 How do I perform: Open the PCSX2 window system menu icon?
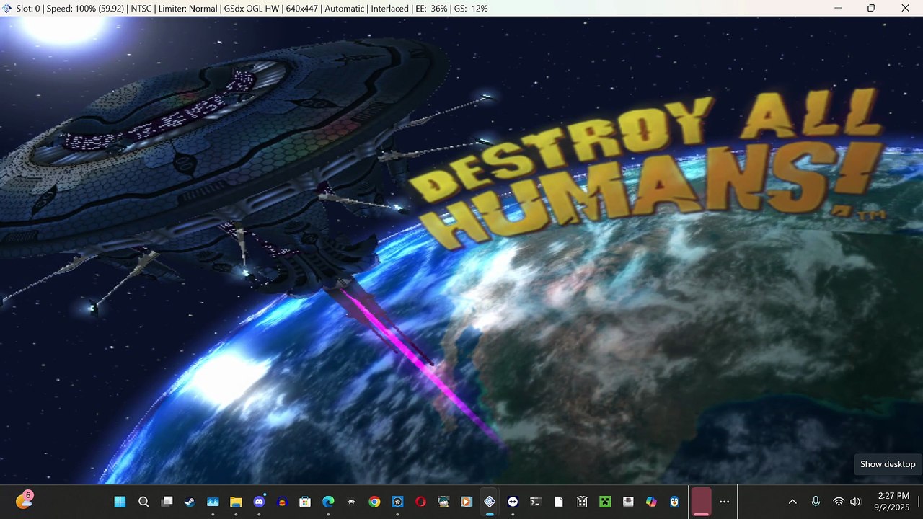[x=7, y=8]
